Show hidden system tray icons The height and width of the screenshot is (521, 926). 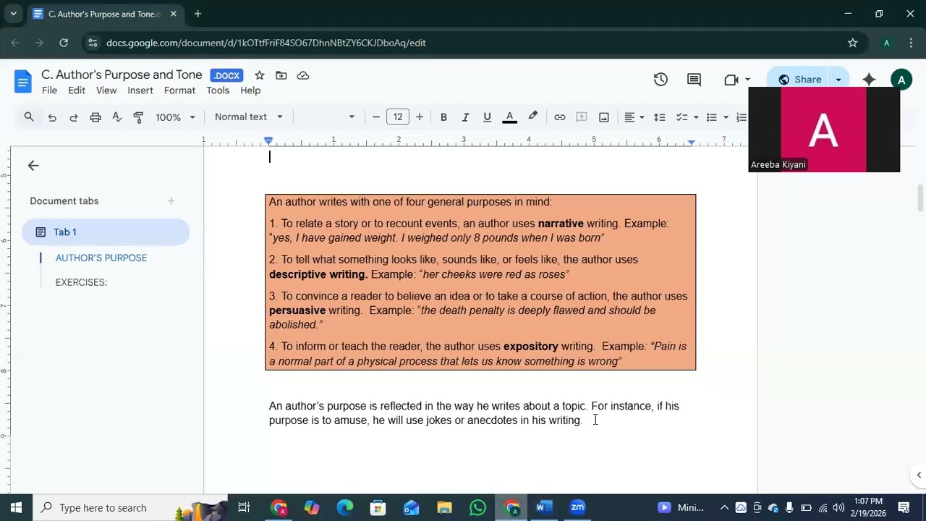click(x=724, y=507)
